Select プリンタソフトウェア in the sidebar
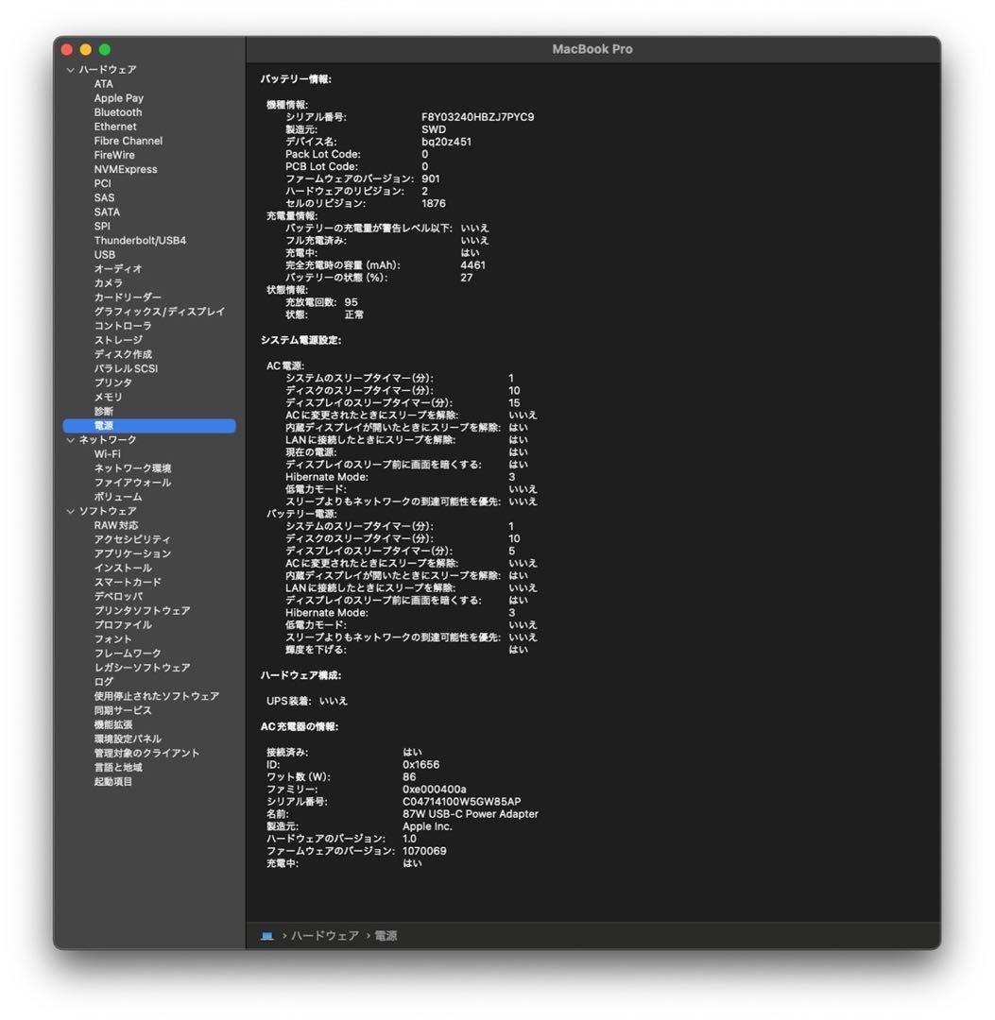The width and height of the screenshot is (995, 1020). (143, 611)
